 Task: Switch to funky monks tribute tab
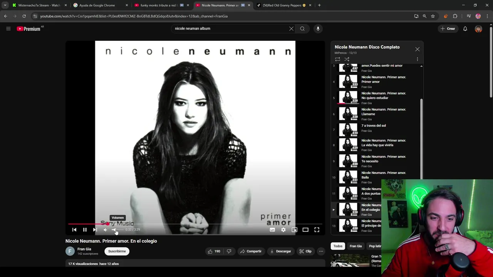161,5
